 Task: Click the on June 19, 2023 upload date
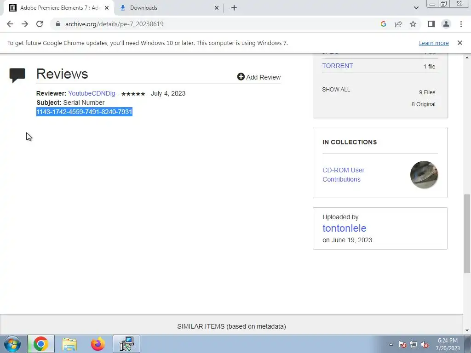click(x=347, y=240)
